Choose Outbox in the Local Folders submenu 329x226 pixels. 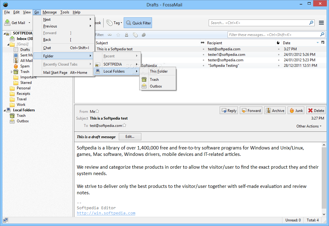(158, 86)
